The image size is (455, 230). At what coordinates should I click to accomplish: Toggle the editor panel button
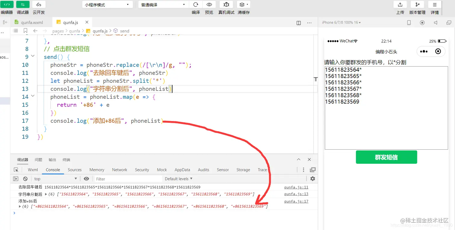coord(7,5)
